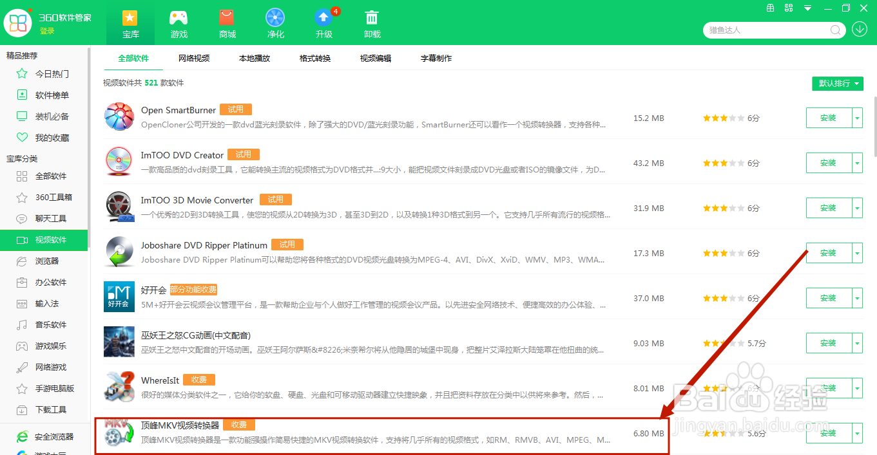Install 好开会
The image size is (877, 455).
coord(829,298)
